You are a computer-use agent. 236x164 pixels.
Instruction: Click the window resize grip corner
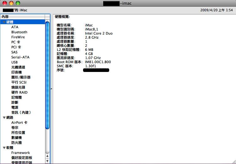click(234, 162)
